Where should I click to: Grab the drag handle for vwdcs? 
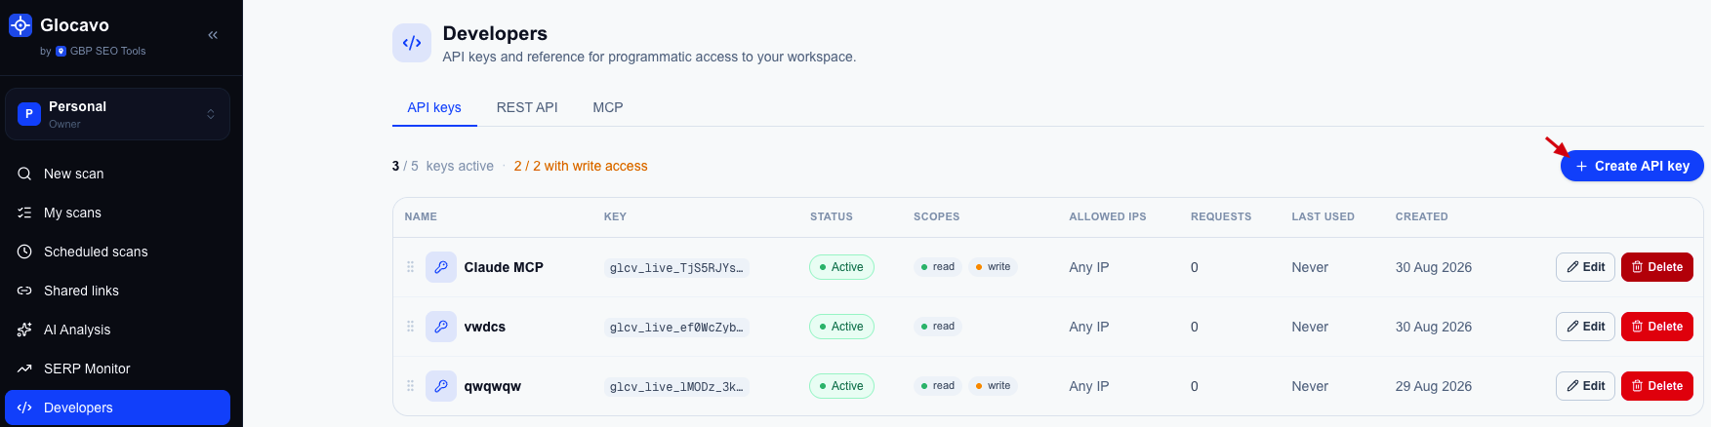[x=410, y=327]
